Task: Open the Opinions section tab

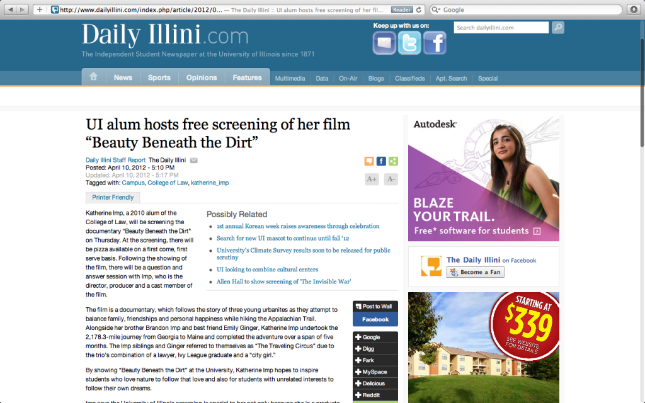Action: coord(202,77)
